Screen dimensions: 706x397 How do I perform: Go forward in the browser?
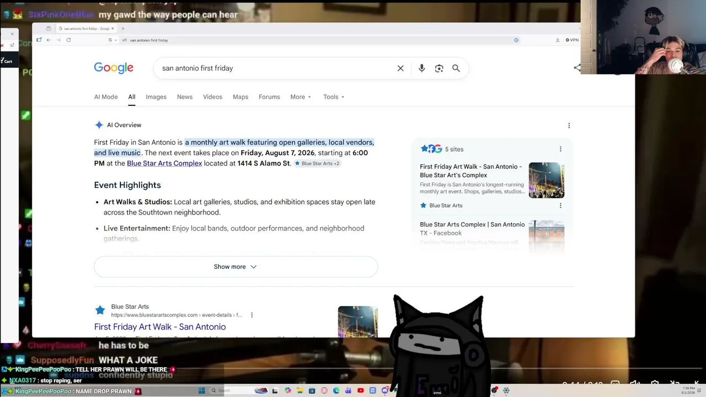tap(58, 40)
